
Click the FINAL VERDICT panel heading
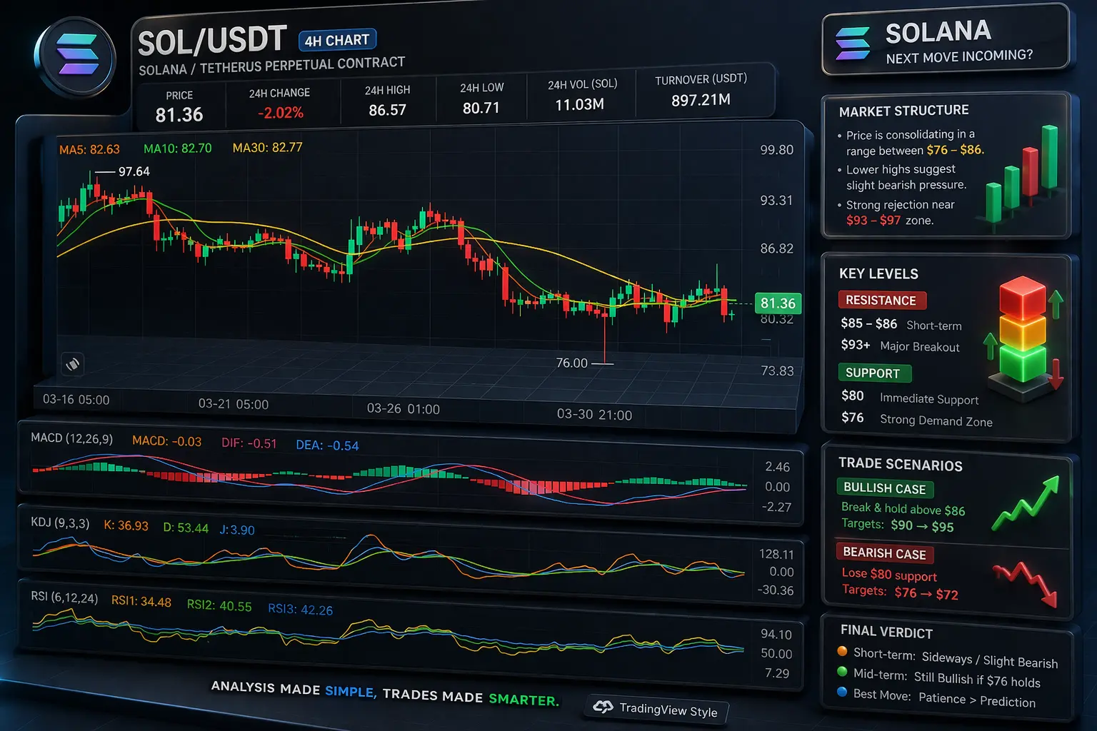click(886, 631)
